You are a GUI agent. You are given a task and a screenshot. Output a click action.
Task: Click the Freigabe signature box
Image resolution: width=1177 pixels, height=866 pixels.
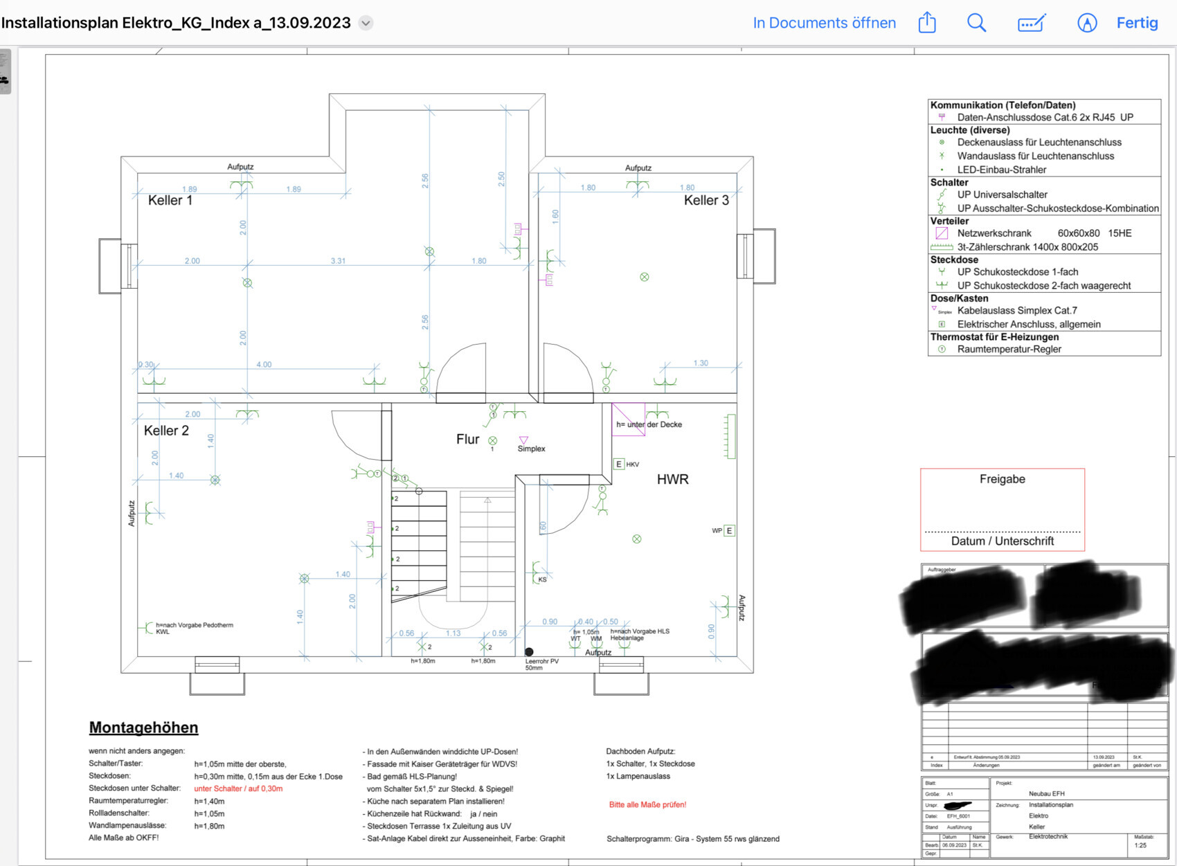pos(1002,509)
